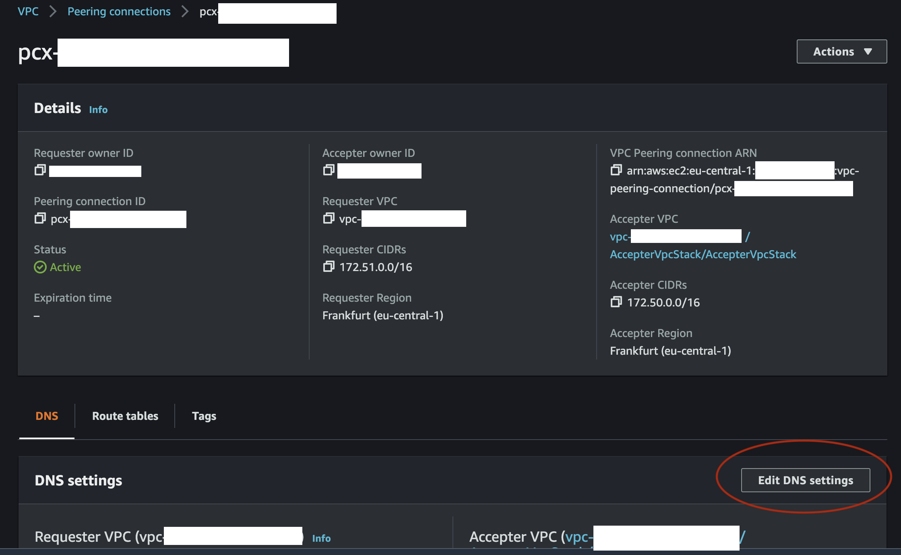Viewport: 901px width, 555px height.
Task: Click the green Active status check icon
Action: click(40, 267)
